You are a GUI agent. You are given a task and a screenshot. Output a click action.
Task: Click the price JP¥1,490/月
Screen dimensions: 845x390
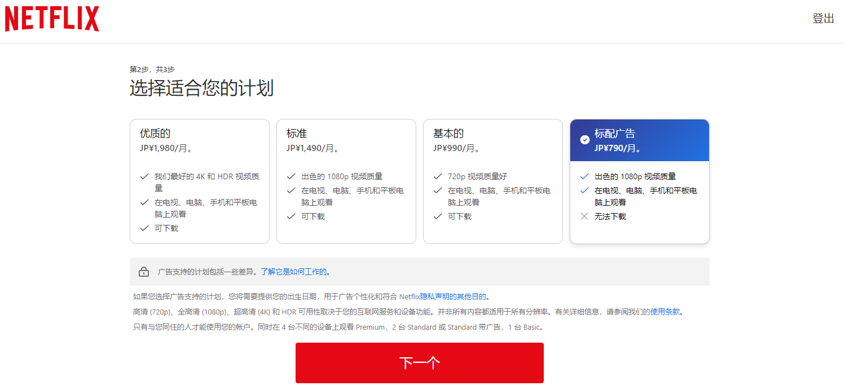coord(313,148)
